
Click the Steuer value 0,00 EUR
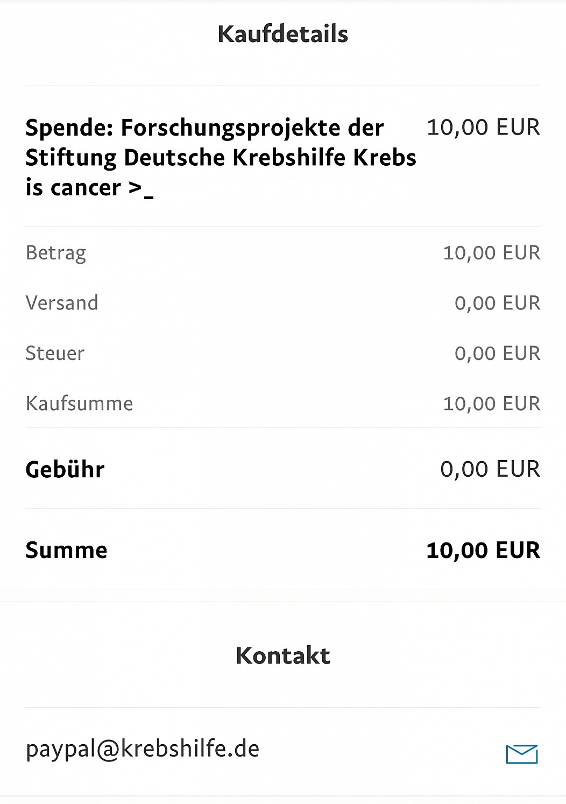[x=498, y=353]
